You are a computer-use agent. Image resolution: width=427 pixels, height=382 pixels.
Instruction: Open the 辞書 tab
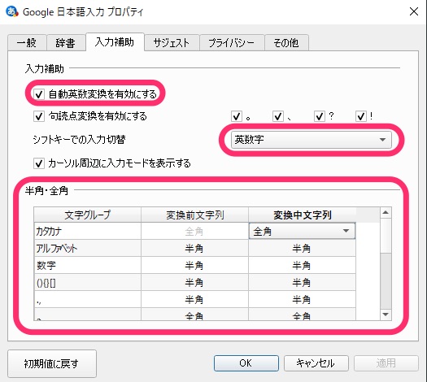66,43
